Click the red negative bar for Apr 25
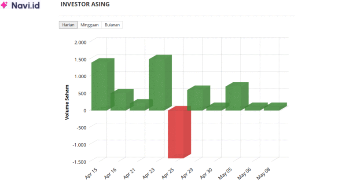 [x=177, y=133]
